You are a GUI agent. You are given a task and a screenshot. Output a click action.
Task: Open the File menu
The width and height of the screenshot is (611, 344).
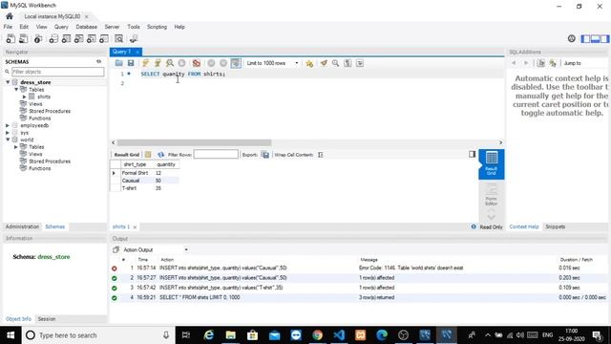pos(8,27)
